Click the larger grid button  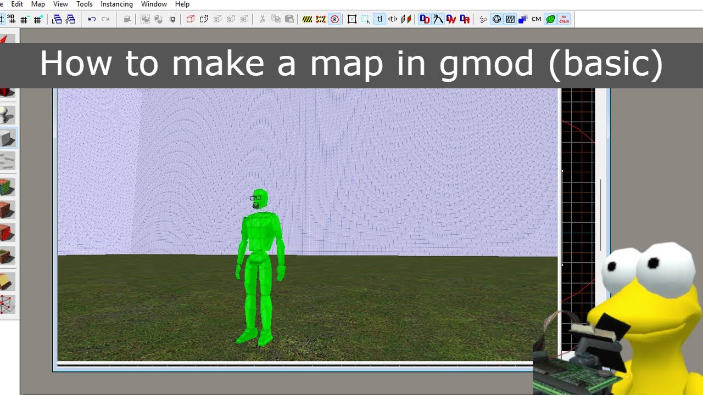(x=38, y=19)
